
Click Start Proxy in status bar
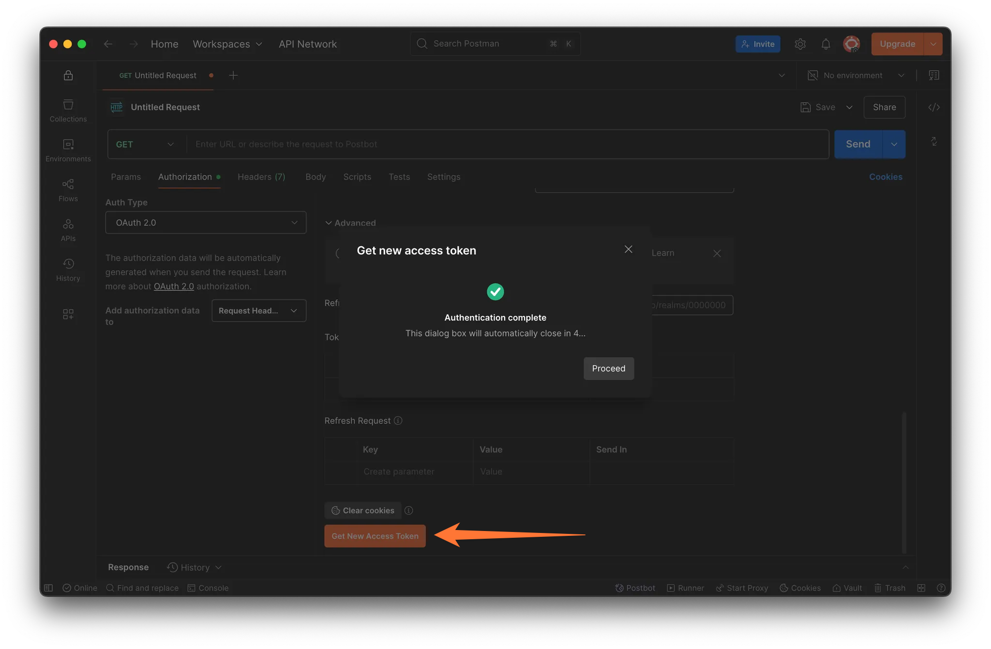pyautogui.click(x=742, y=588)
